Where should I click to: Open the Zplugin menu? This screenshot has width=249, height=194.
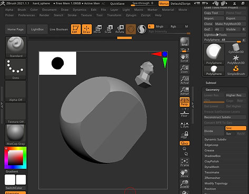click(x=131, y=15)
